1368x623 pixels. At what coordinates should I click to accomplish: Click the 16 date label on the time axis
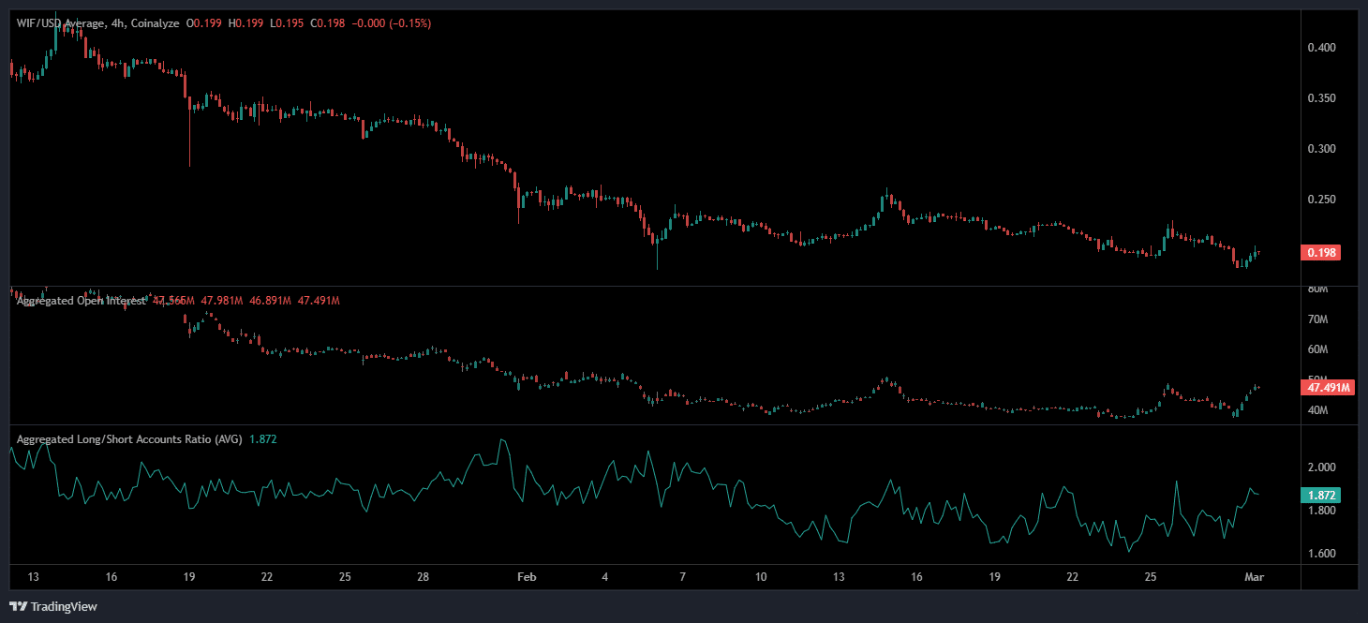pyautogui.click(x=110, y=578)
